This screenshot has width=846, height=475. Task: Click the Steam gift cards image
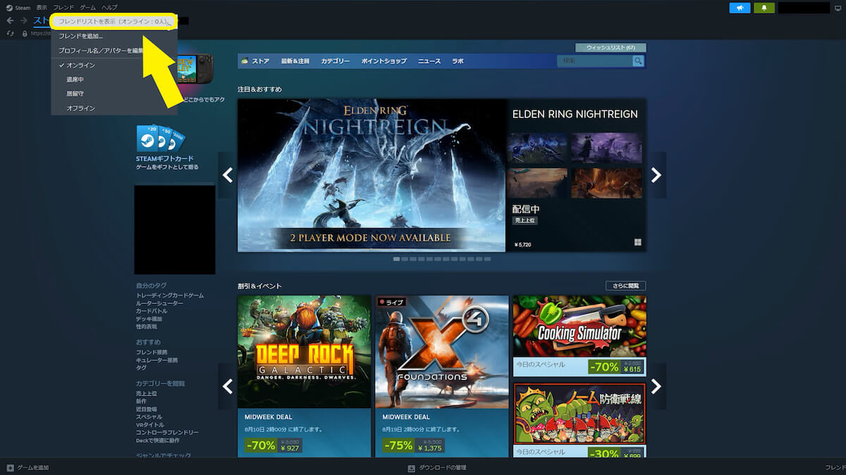pos(161,139)
